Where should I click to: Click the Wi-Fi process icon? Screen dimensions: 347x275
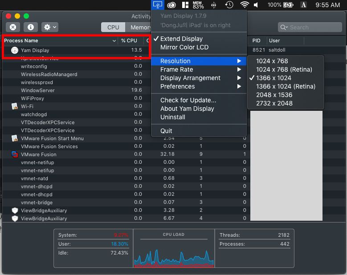15,106
